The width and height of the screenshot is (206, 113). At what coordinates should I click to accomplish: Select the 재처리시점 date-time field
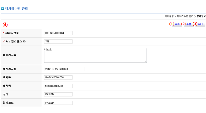(x=64, y=69)
